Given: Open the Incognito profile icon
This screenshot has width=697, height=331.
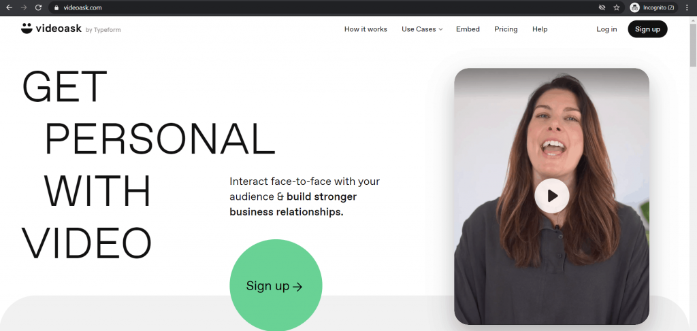Looking at the screenshot, I should click(635, 7).
